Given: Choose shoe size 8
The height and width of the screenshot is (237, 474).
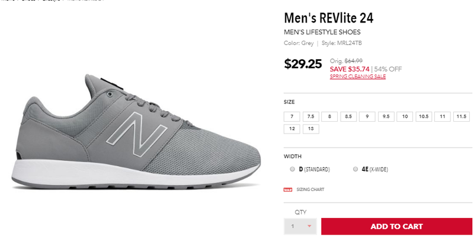Looking at the screenshot, I should [x=329, y=116].
